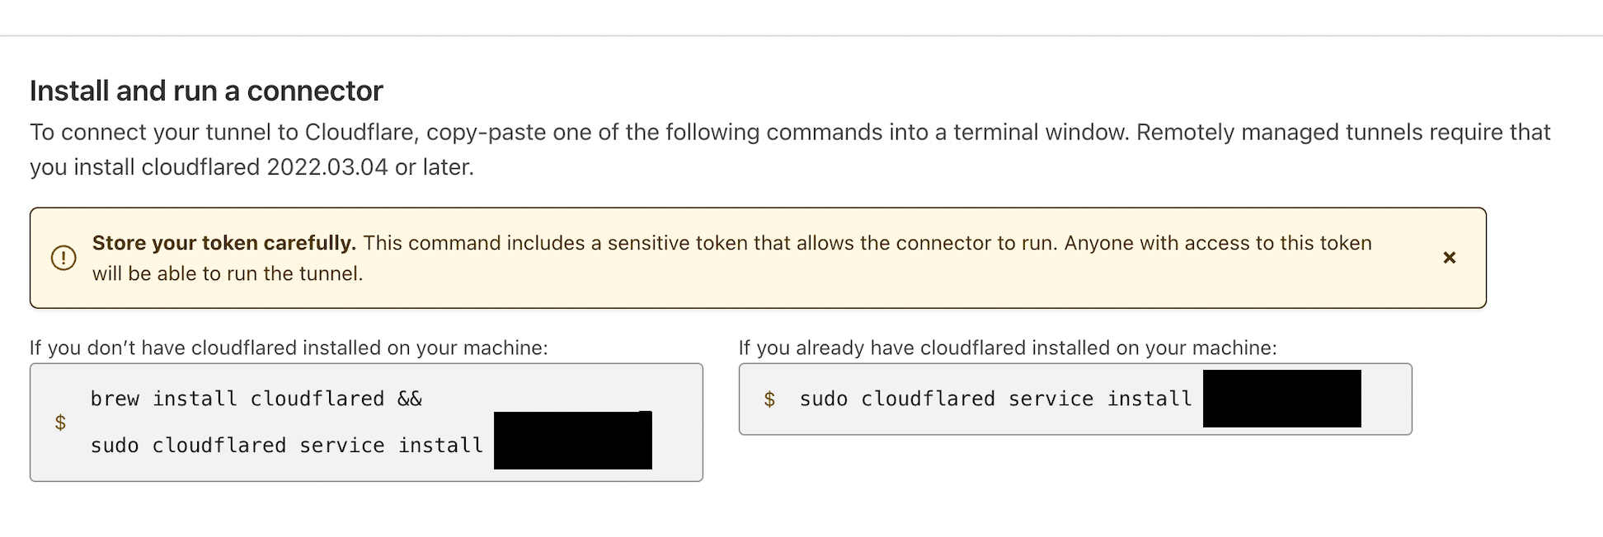The width and height of the screenshot is (1603, 537).
Task: Click the redacted token in the right command box
Action: pyautogui.click(x=1281, y=399)
